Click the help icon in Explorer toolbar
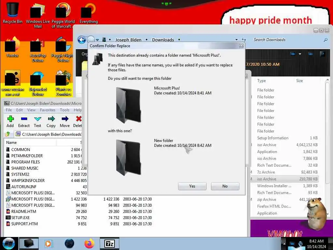This screenshot has width=333, height=250. point(322,54)
